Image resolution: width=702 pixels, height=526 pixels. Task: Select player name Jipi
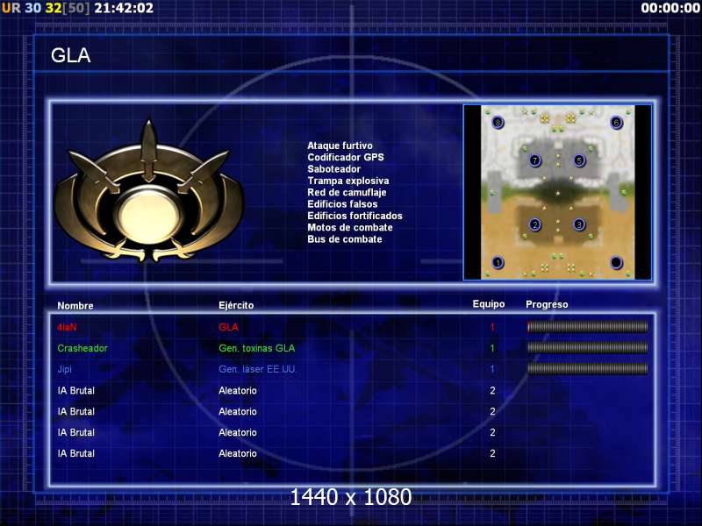[x=64, y=369]
